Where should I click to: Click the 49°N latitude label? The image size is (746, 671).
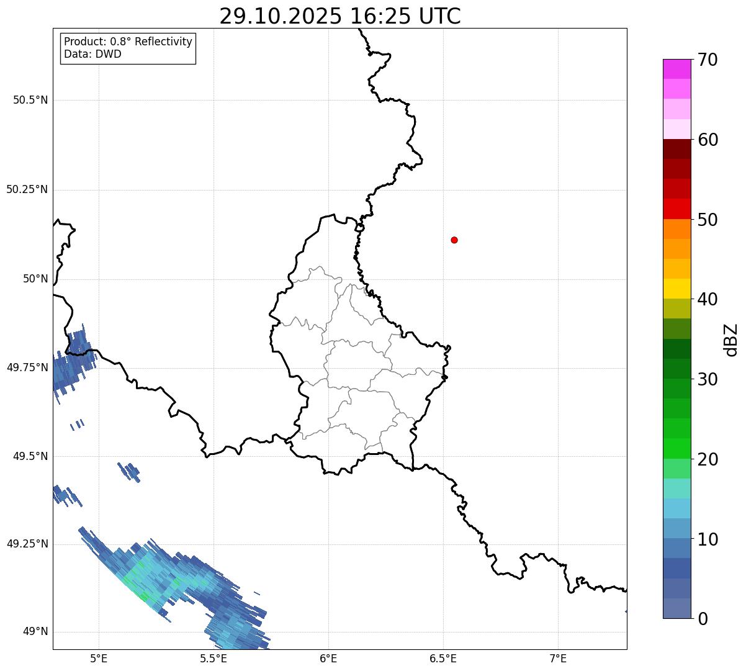coord(35,632)
